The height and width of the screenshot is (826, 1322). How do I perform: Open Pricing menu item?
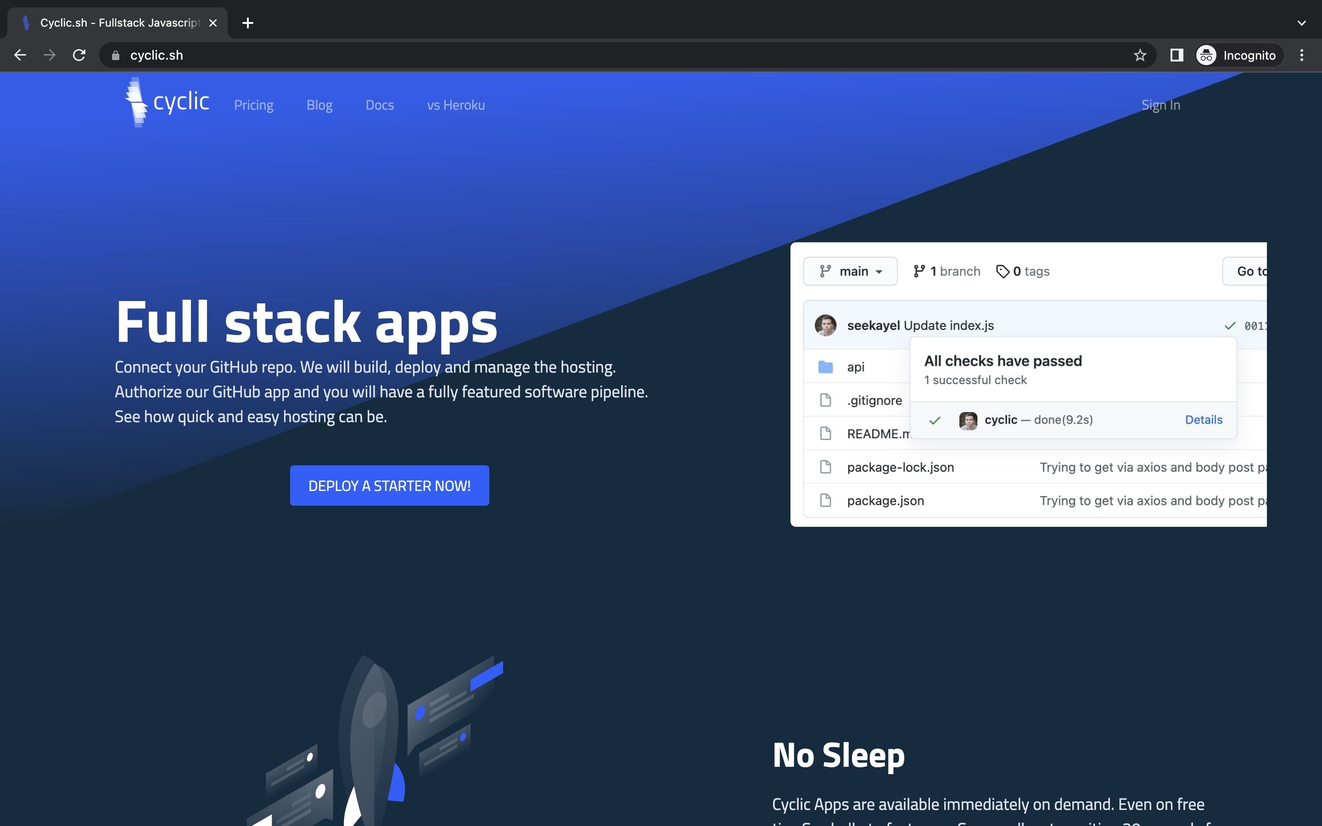253,105
